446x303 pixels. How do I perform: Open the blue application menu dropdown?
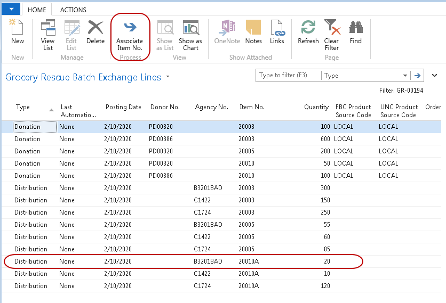[11, 9]
